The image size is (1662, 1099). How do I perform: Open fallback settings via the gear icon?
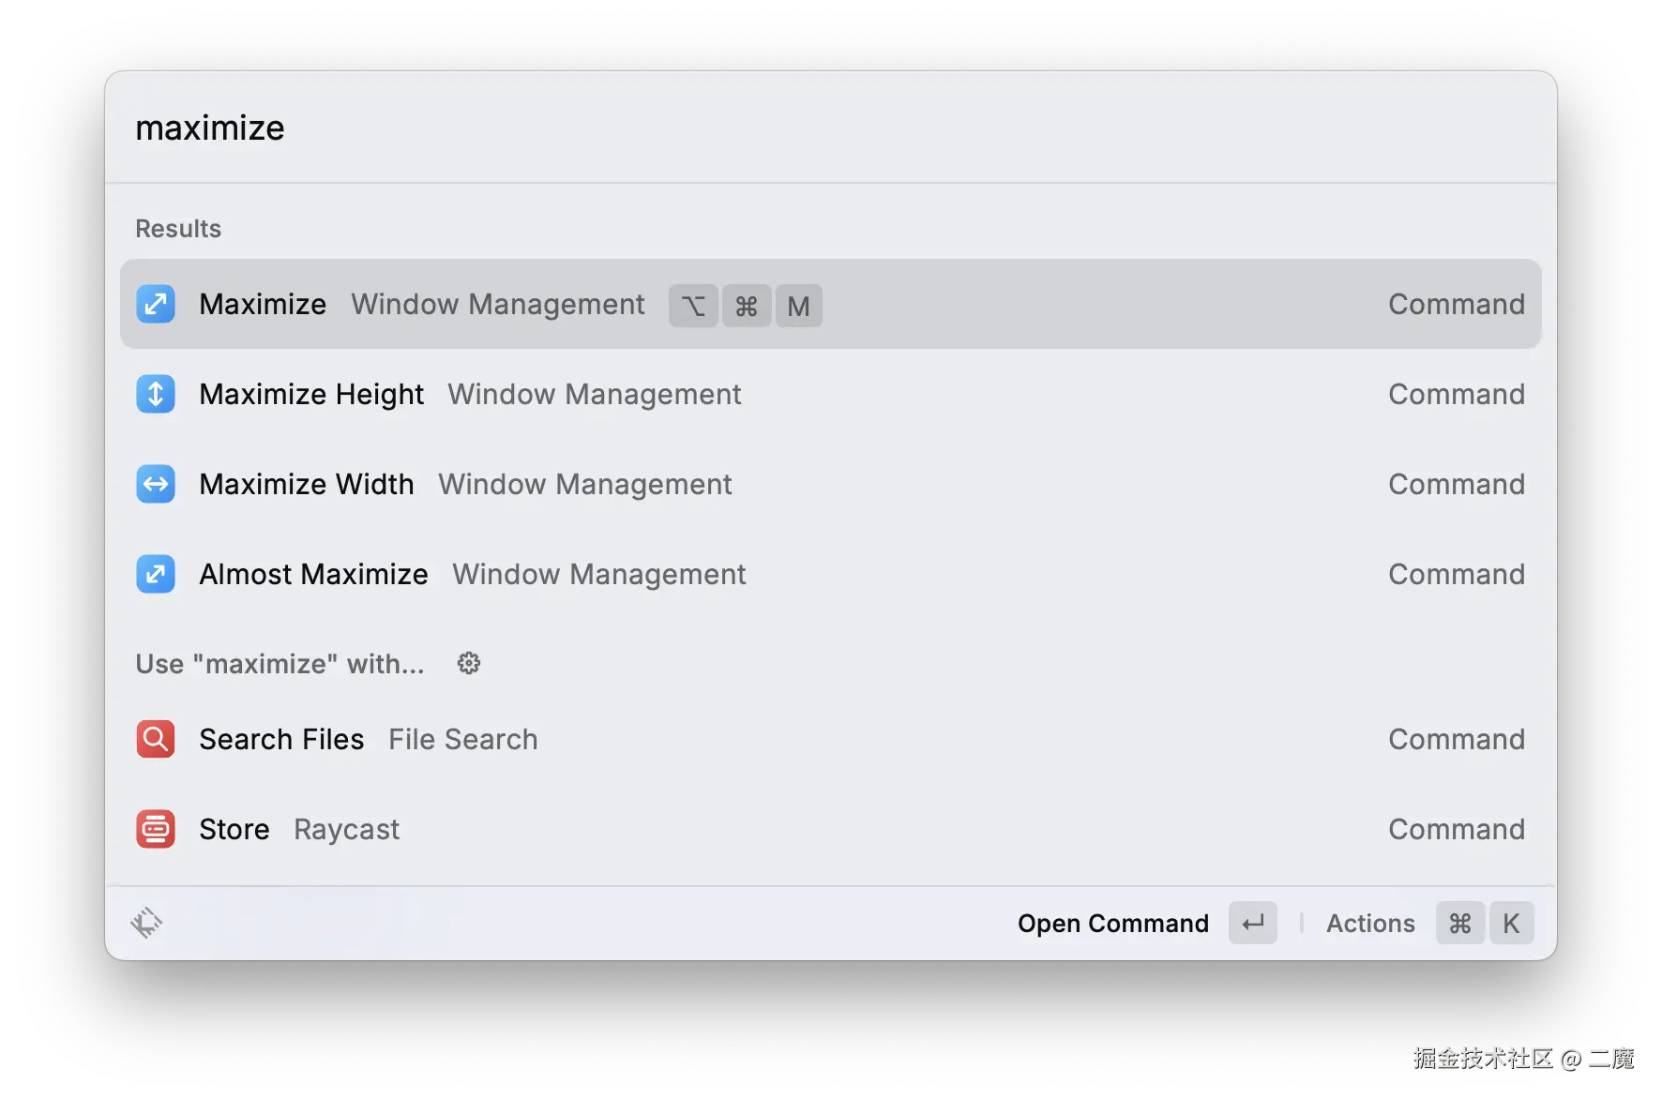pyautogui.click(x=469, y=664)
